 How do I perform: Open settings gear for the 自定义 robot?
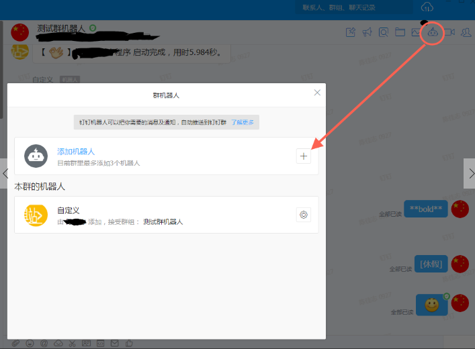(x=304, y=215)
